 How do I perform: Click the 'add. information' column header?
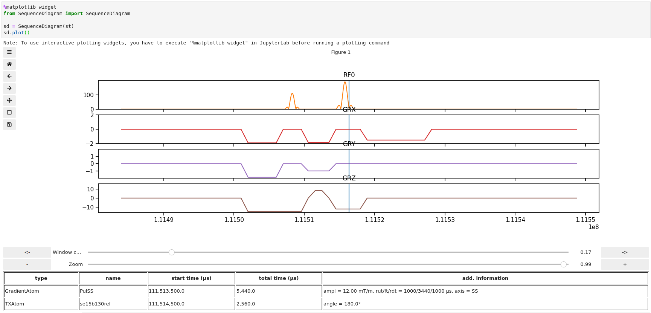[x=485, y=278]
